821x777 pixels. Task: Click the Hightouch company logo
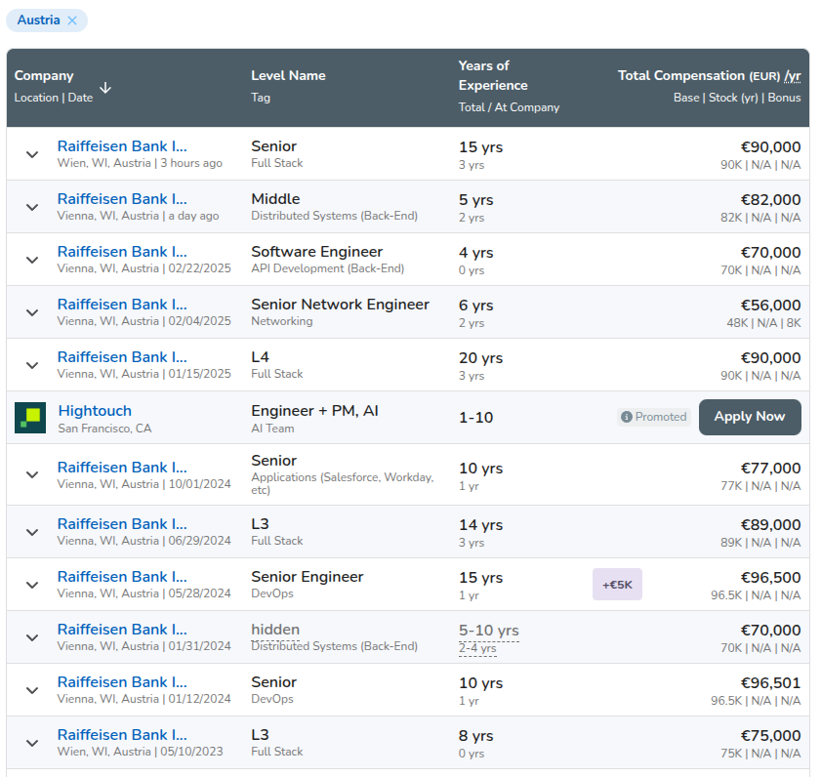[30, 418]
